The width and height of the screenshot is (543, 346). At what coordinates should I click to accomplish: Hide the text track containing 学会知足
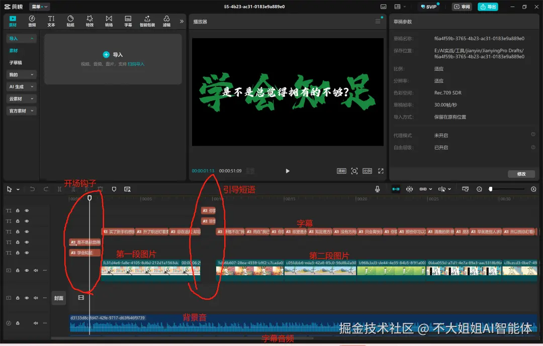tap(27, 253)
